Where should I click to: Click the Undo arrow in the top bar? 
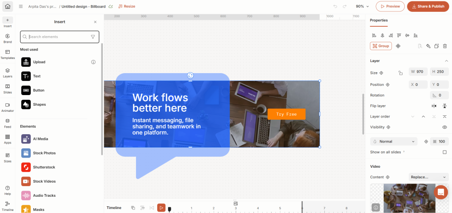point(335,7)
